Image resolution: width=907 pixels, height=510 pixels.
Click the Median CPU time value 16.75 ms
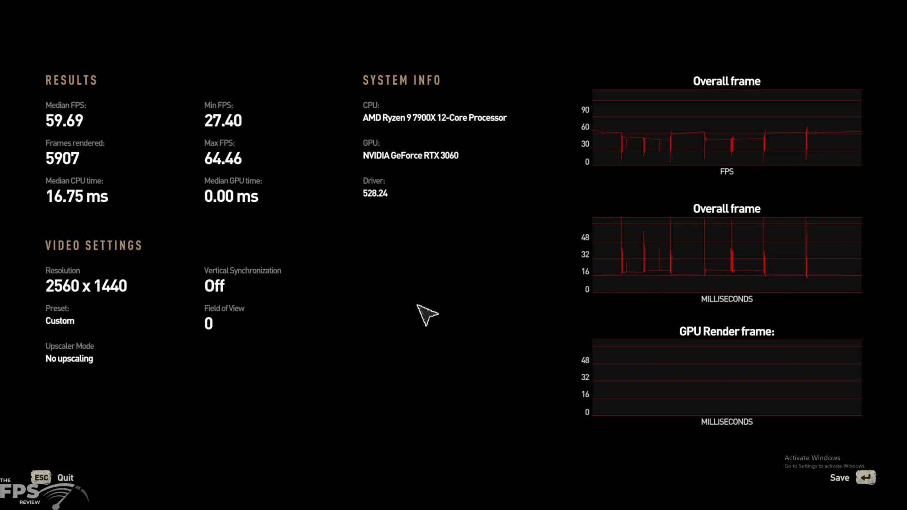[x=77, y=196]
